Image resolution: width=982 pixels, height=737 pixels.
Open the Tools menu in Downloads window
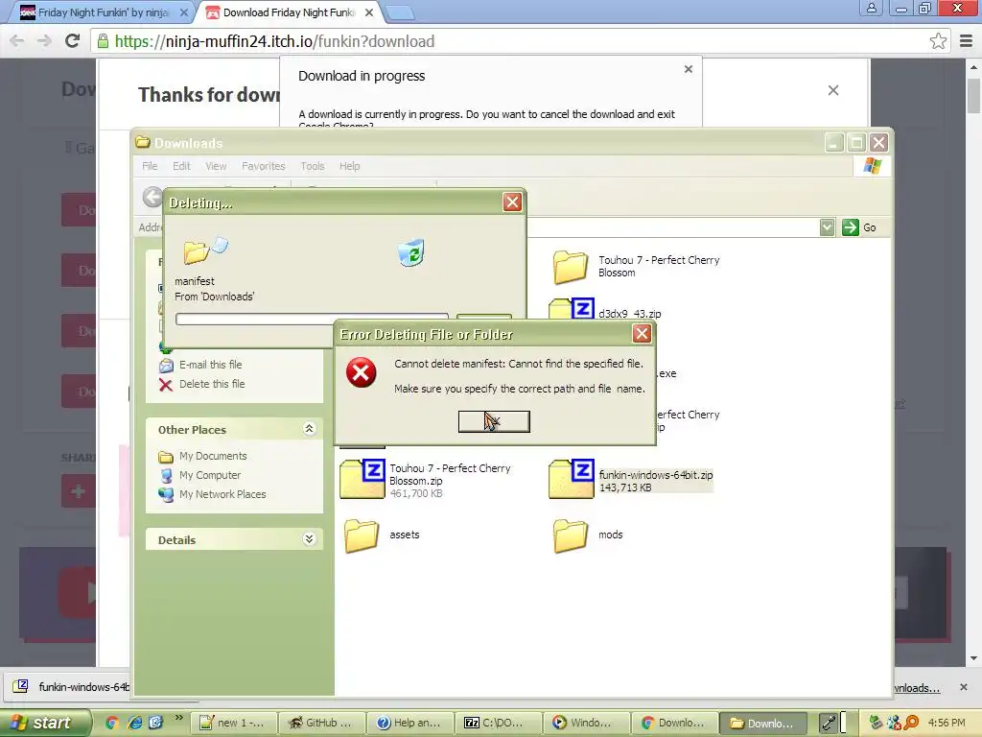313,166
